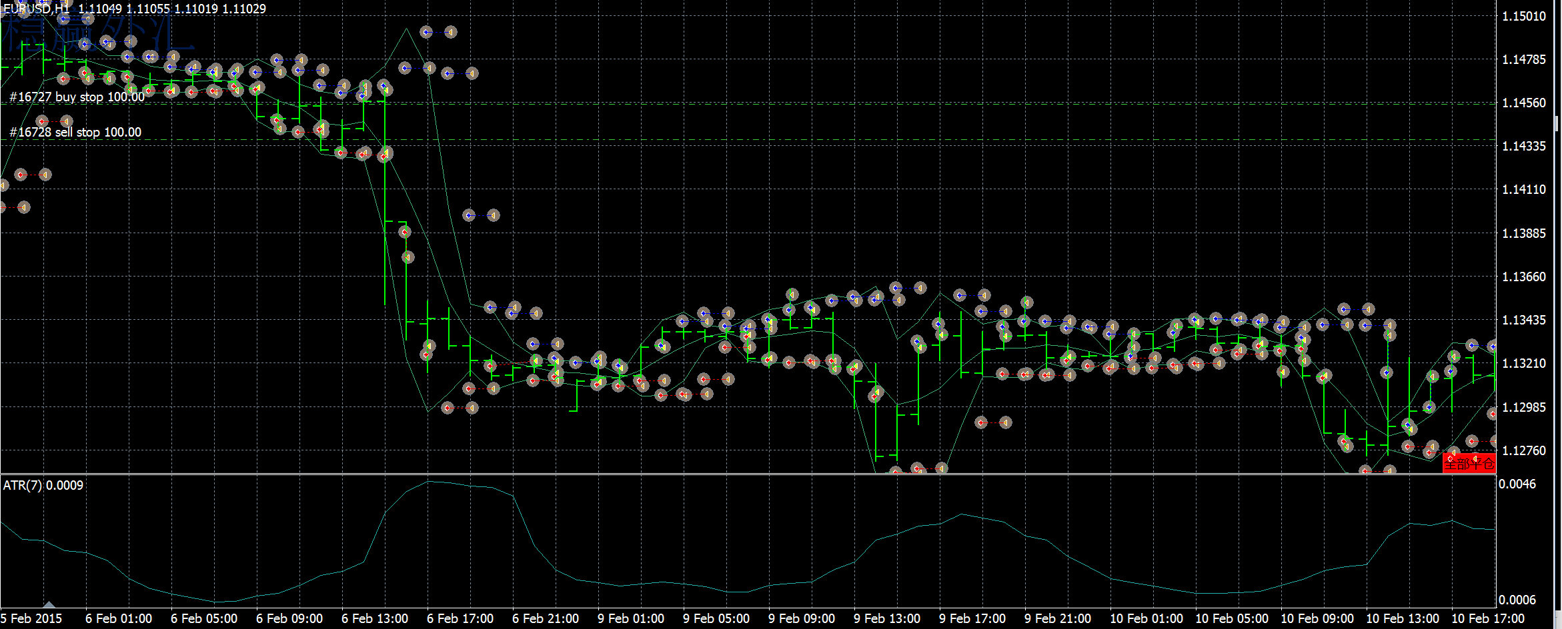Click the 9 Feb 21:00 time label

[1058, 618]
